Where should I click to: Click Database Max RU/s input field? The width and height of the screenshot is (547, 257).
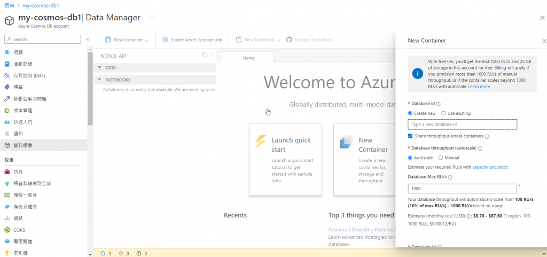pos(462,189)
